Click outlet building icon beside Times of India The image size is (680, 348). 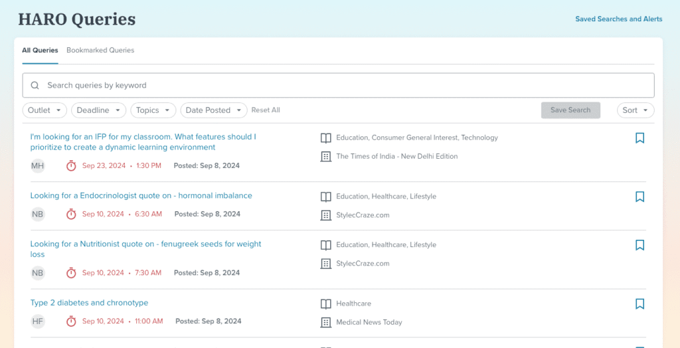coord(325,157)
